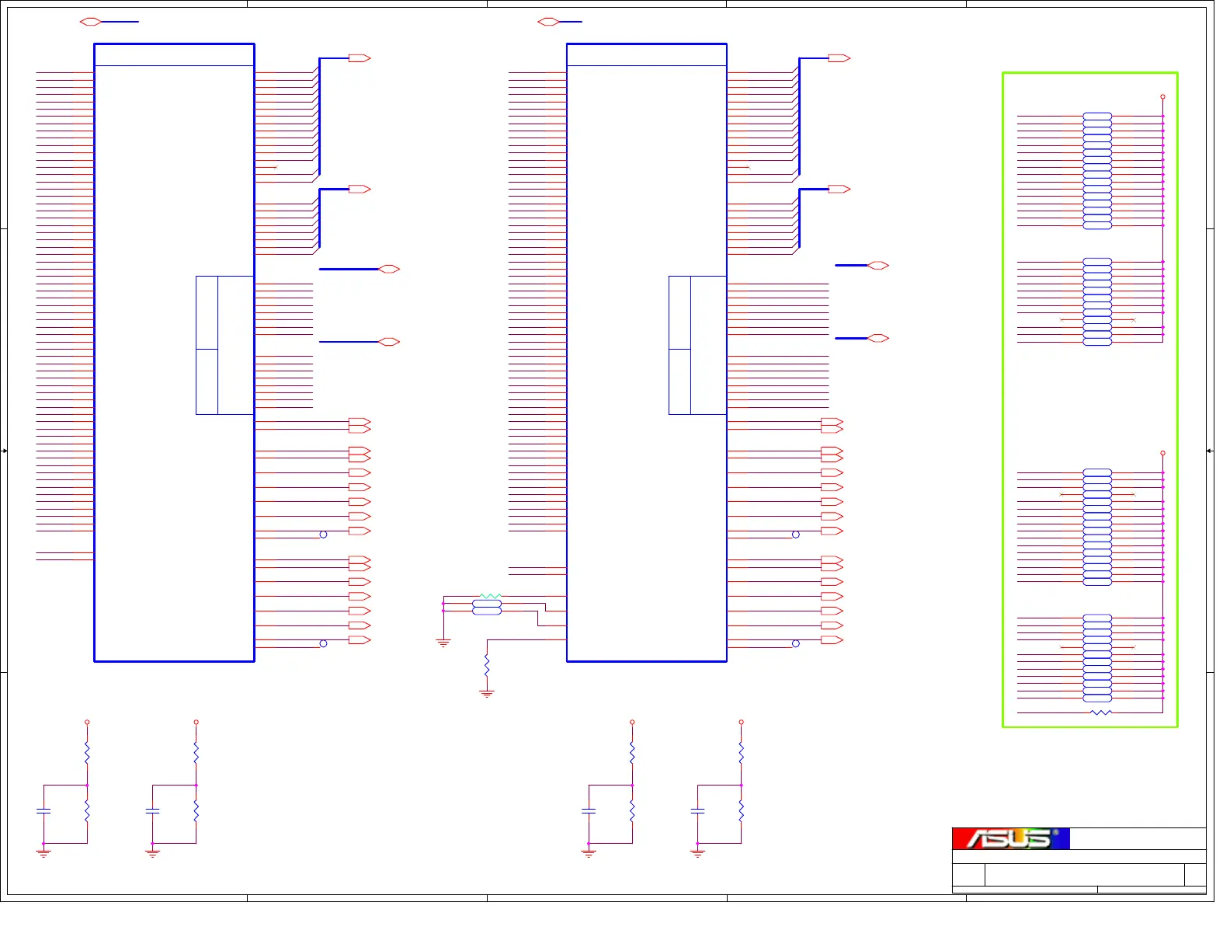Click the hexagonal port above the right IC block
1230x951 pixels.
pos(548,22)
